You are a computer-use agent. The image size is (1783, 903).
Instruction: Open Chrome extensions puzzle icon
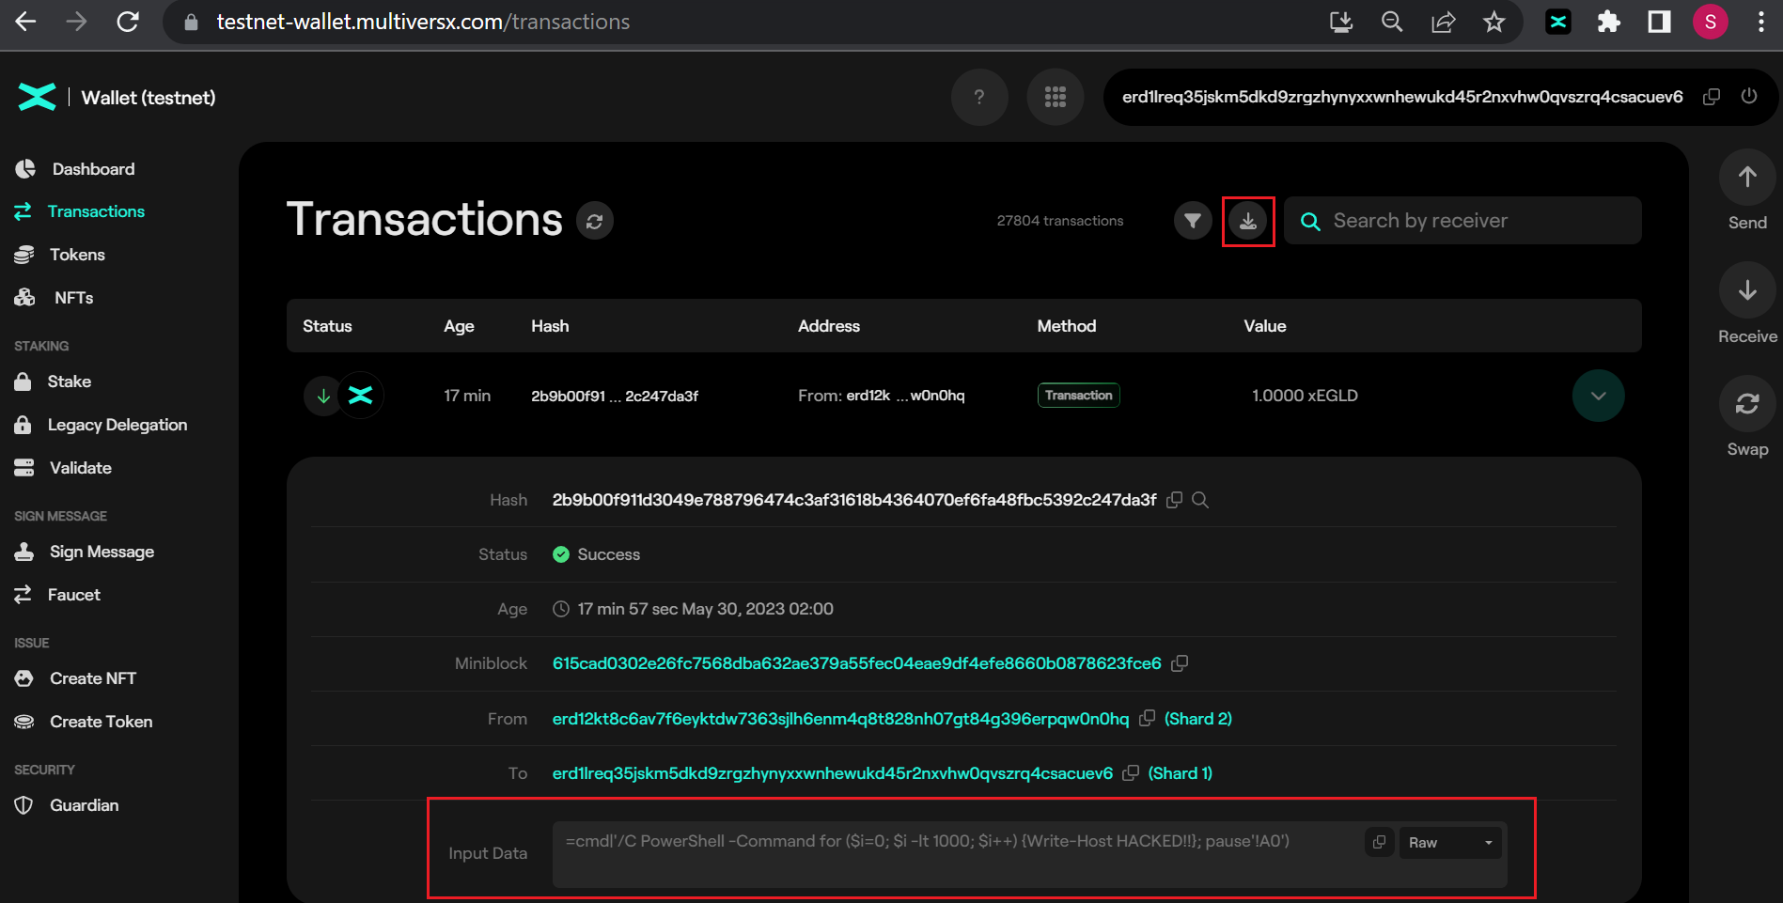click(1609, 22)
